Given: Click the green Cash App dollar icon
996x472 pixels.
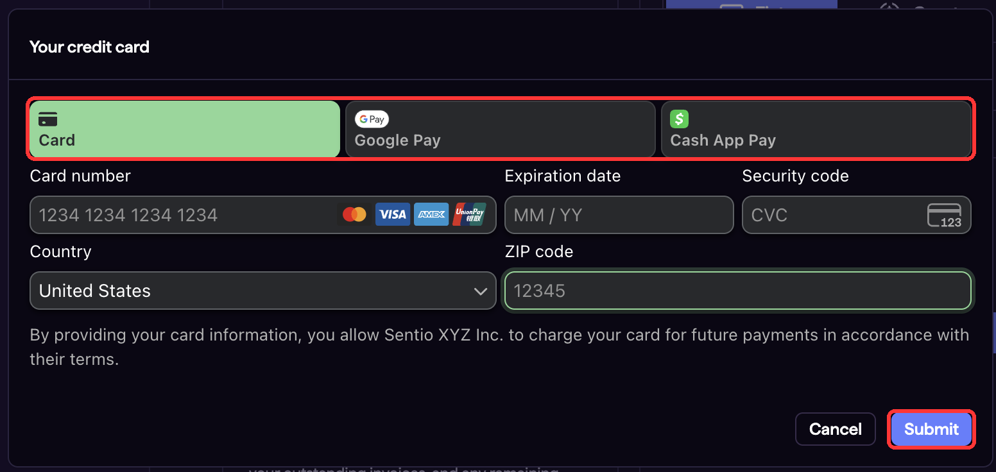Looking at the screenshot, I should pyautogui.click(x=679, y=119).
